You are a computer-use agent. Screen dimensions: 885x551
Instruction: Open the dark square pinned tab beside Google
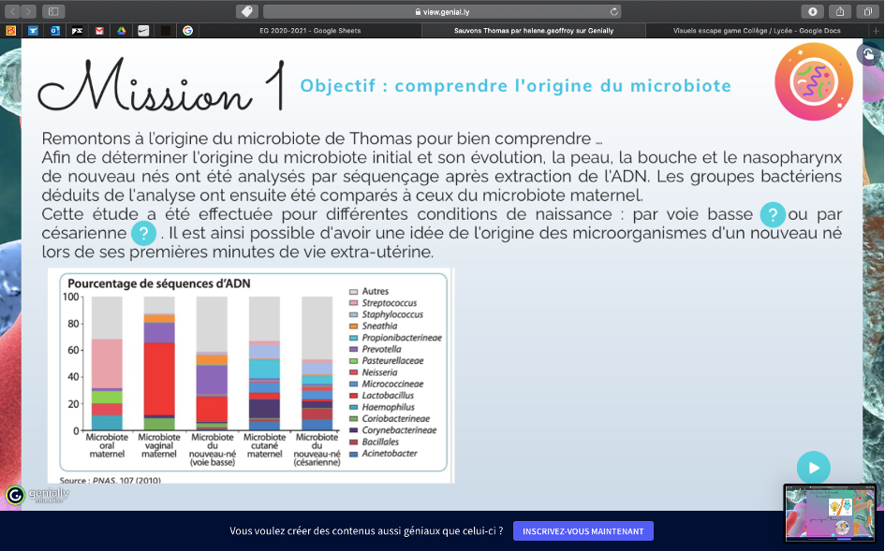click(166, 31)
